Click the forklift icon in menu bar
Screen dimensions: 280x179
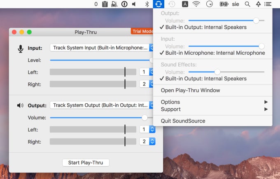click(114, 4)
